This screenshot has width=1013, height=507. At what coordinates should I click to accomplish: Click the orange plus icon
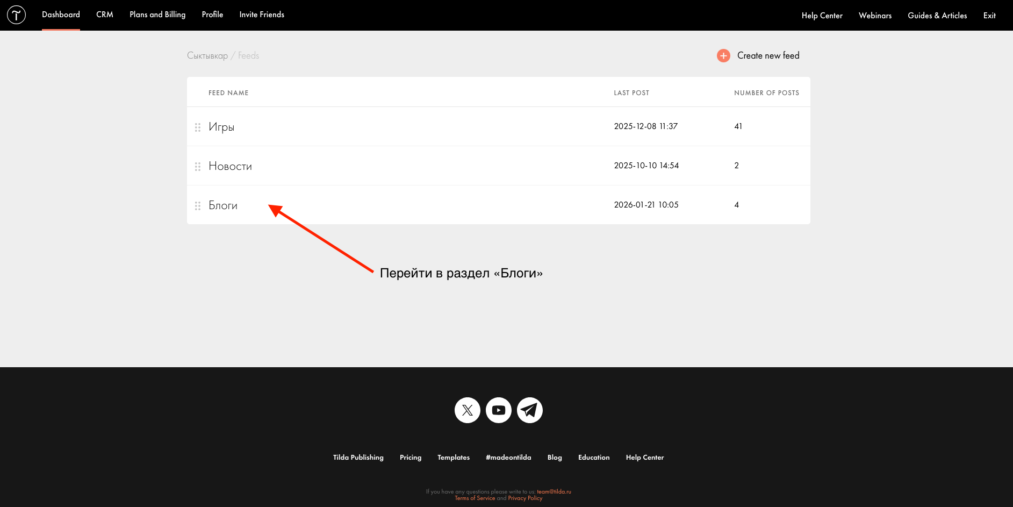click(x=723, y=55)
